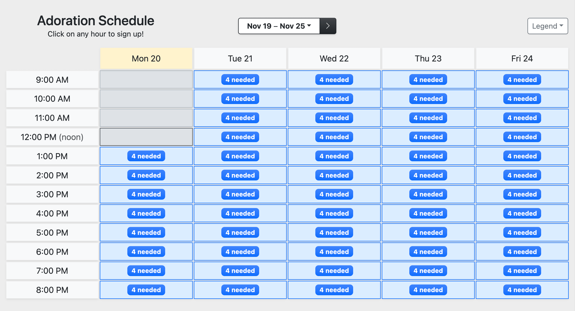
Task: Expand the Legend dropdown
Action: 547,26
